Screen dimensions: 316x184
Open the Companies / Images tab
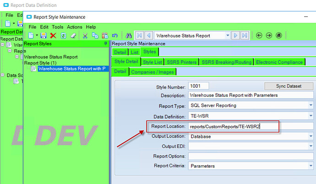pyautogui.click(x=153, y=72)
